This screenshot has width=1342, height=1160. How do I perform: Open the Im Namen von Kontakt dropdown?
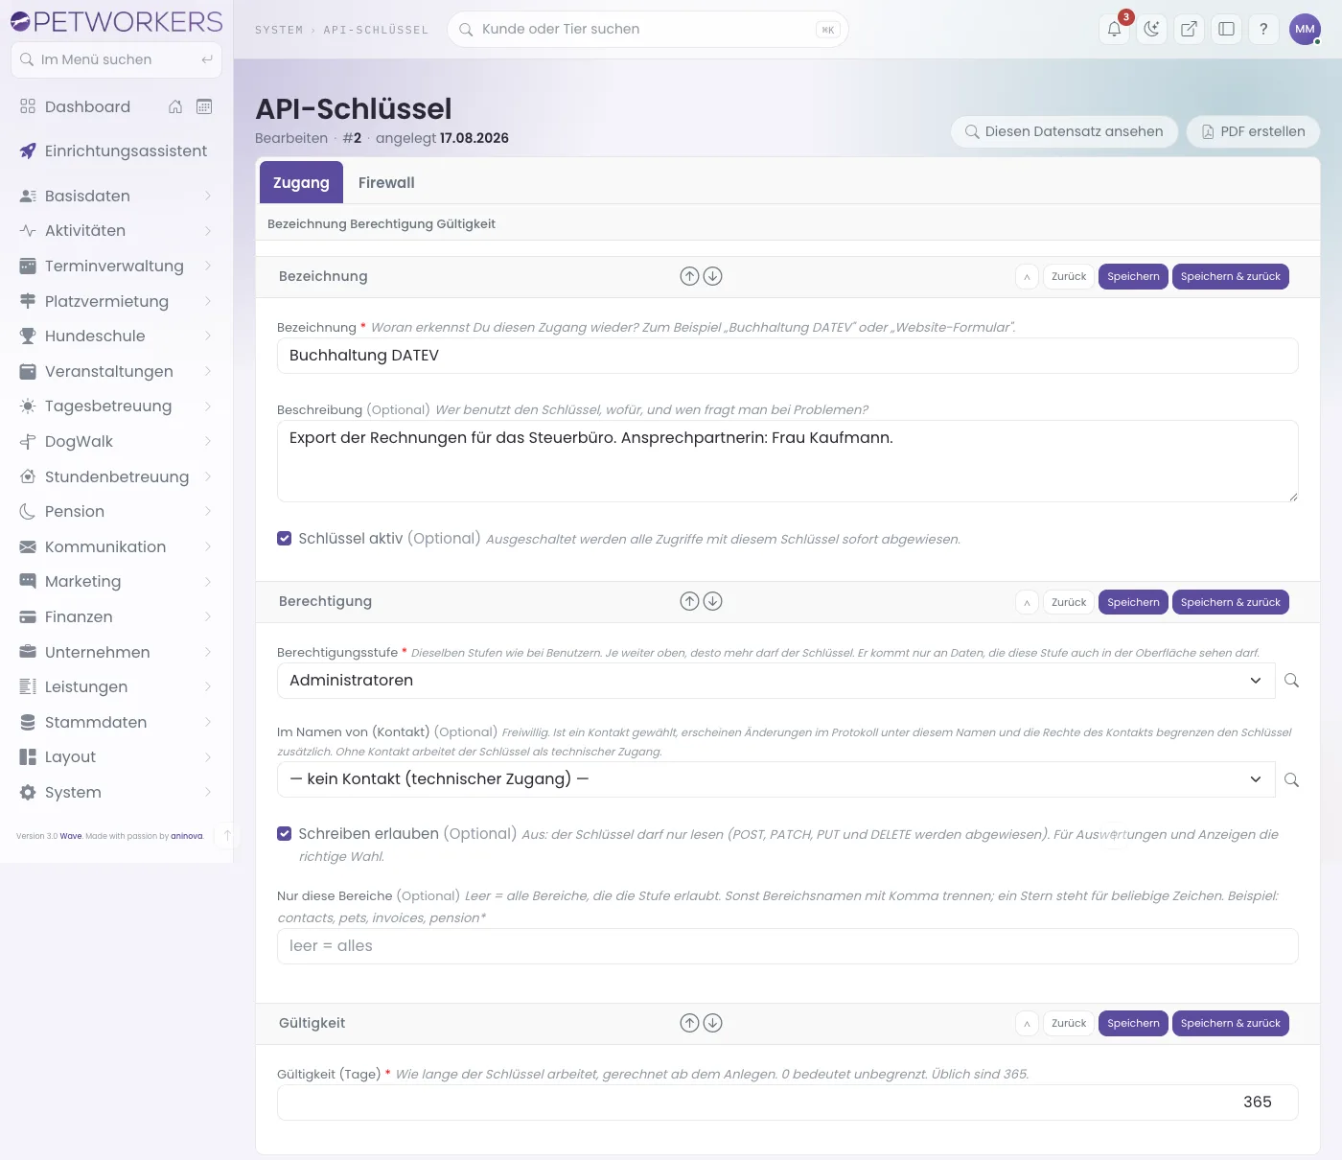[775, 779]
